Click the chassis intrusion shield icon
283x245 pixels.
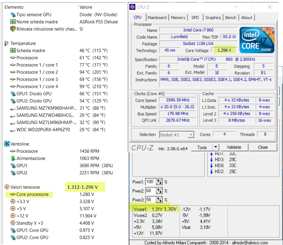click(x=13, y=29)
